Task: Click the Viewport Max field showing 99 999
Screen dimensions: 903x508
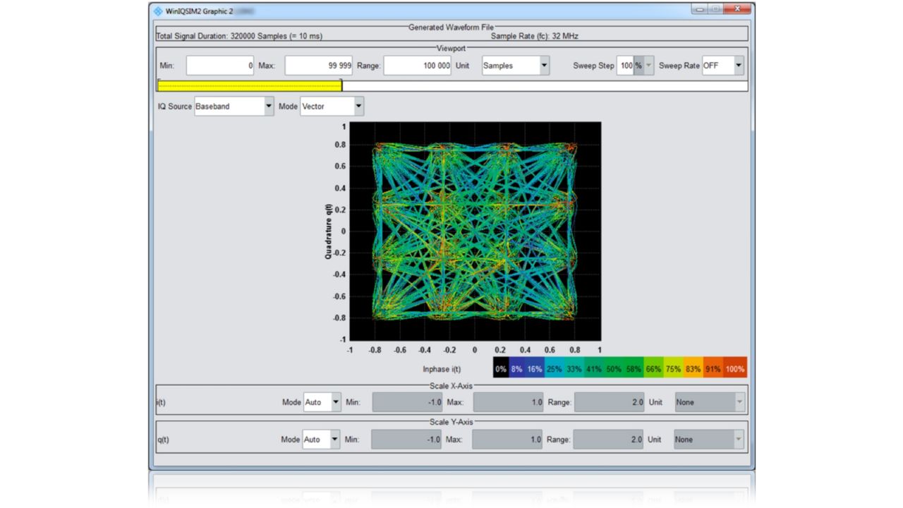Action: tap(319, 66)
